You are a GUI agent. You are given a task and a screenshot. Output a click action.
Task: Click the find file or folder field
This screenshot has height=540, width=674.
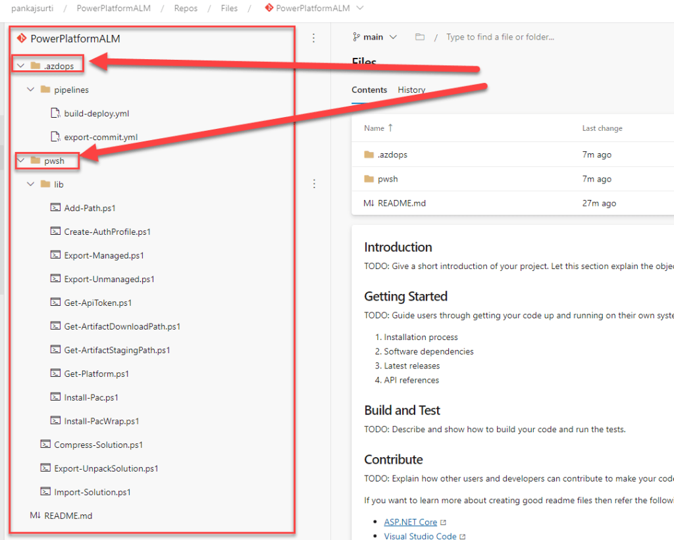click(500, 37)
